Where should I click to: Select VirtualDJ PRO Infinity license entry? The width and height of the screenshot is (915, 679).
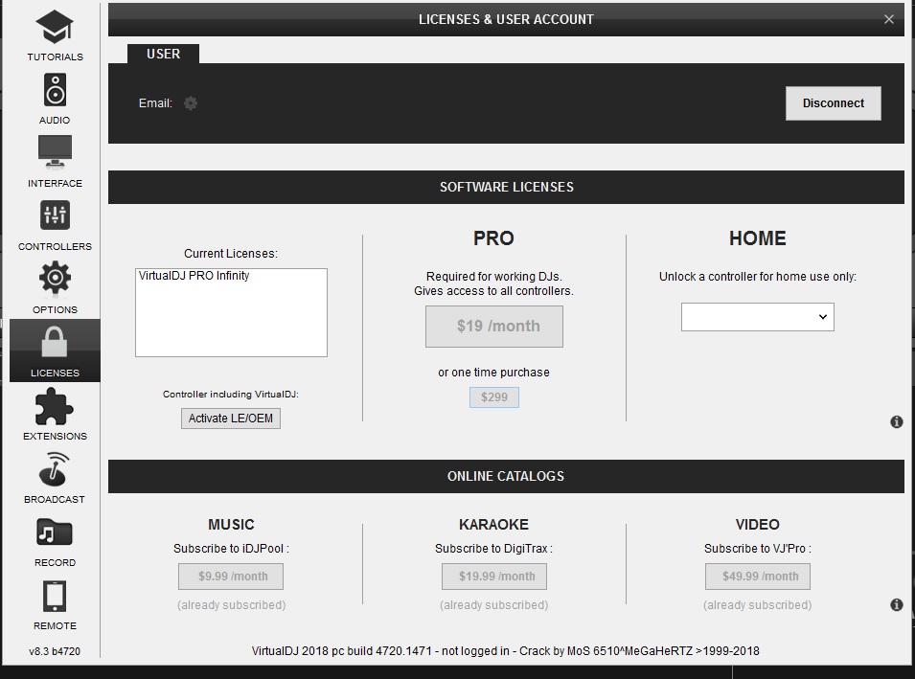click(194, 275)
